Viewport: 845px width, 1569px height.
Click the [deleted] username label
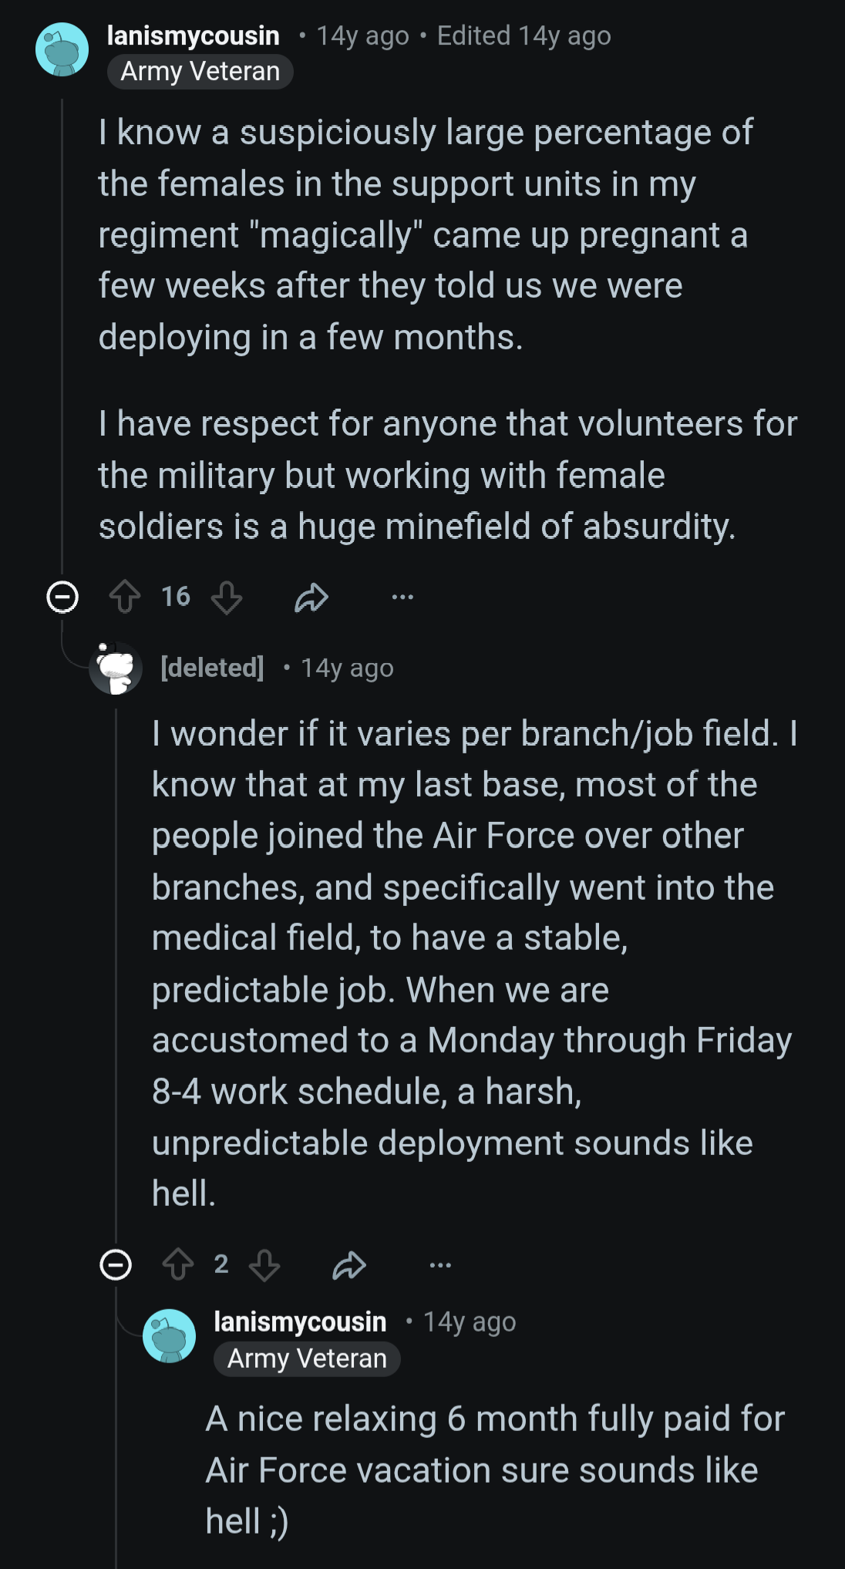coord(212,668)
